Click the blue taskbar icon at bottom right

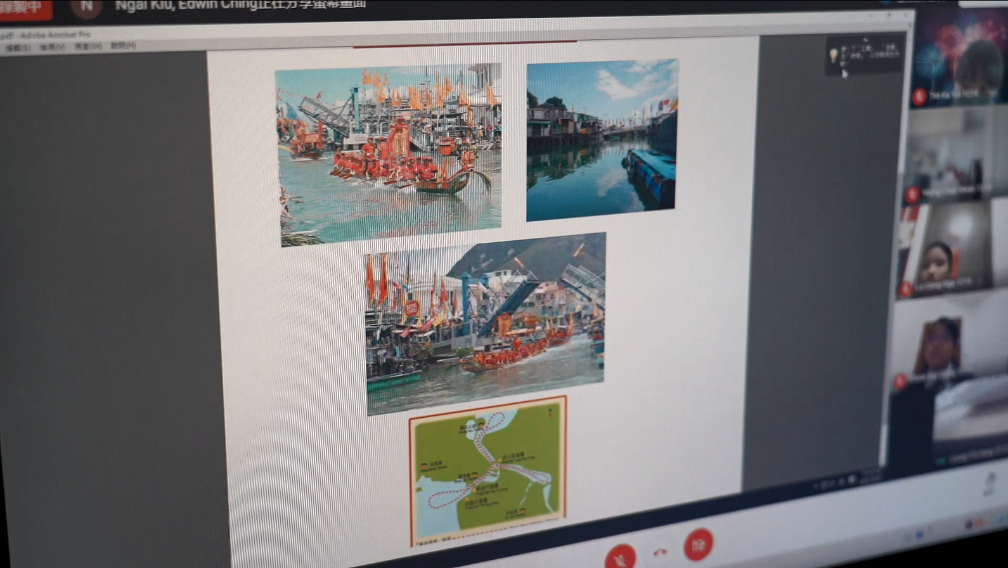[x=919, y=535]
